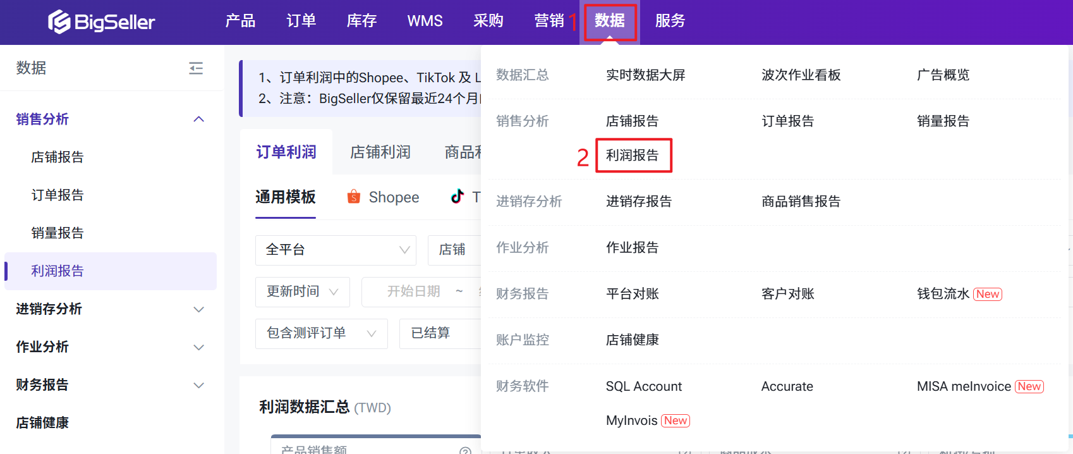Collapse the 销售分析 sidebar section
The image size is (1073, 454).
[x=198, y=120]
